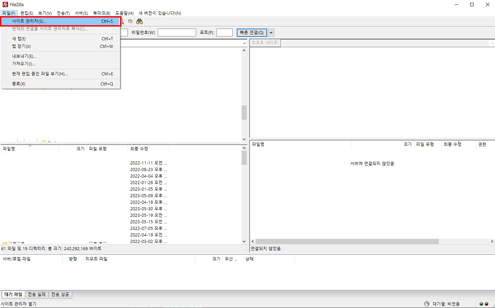Click the remote horizontal scrollbar thumb
This screenshot has height=308, width=495.
pyautogui.click(x=347, y=241)
